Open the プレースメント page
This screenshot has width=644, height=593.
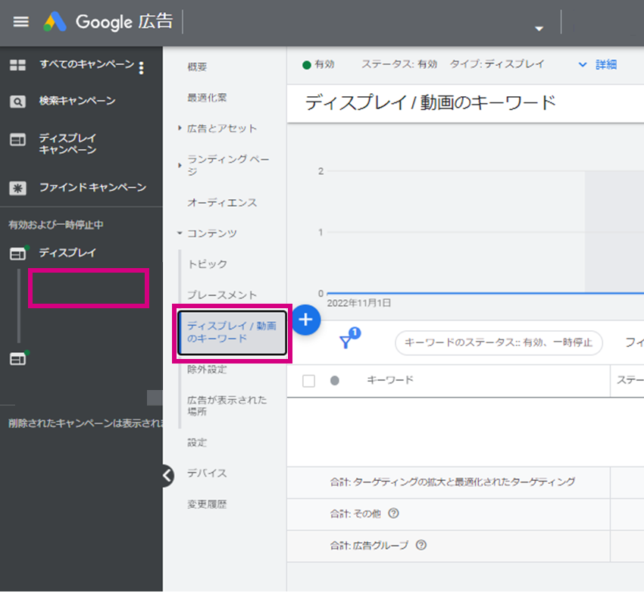coord(222,295)
